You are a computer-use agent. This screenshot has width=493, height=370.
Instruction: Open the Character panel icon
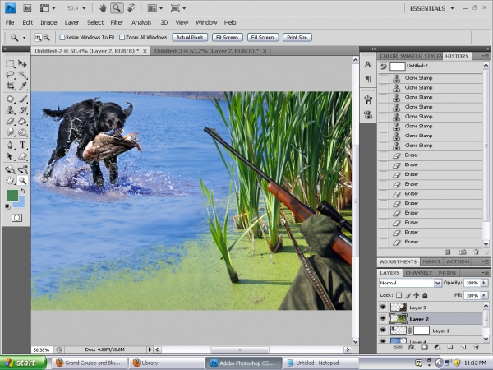pos(368,64)
